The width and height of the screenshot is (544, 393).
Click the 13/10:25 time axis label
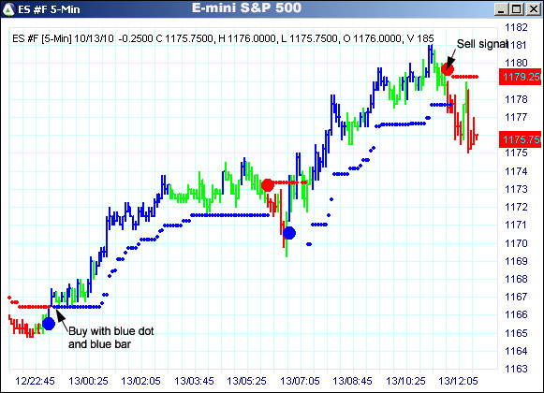[x=405, y=381]
